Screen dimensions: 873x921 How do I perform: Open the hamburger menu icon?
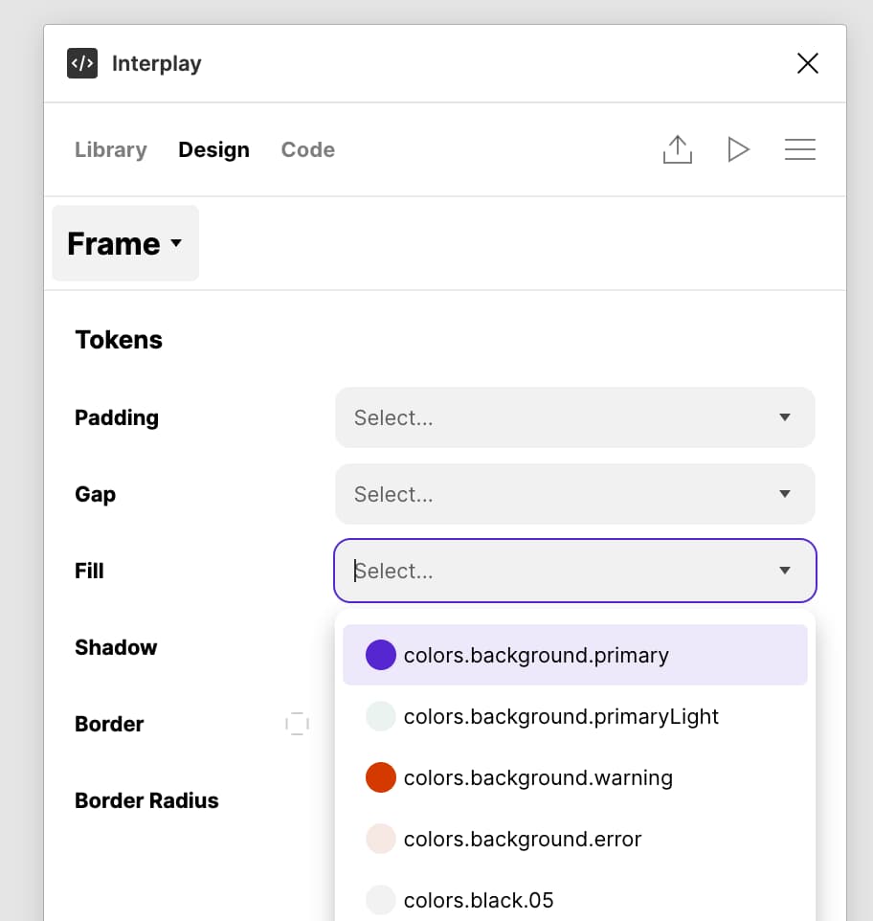[800, 149]
